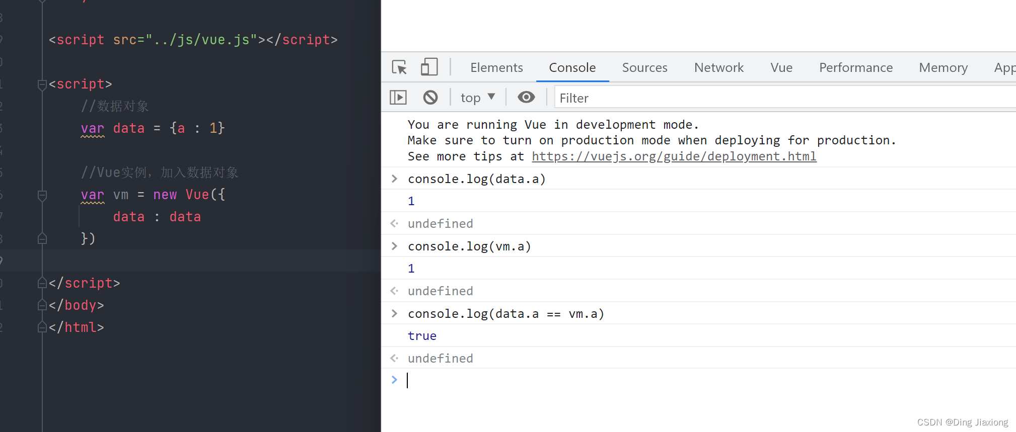Click the 'true' console output value
Screen dimensions: 1016x432
(x=422, y=336)
